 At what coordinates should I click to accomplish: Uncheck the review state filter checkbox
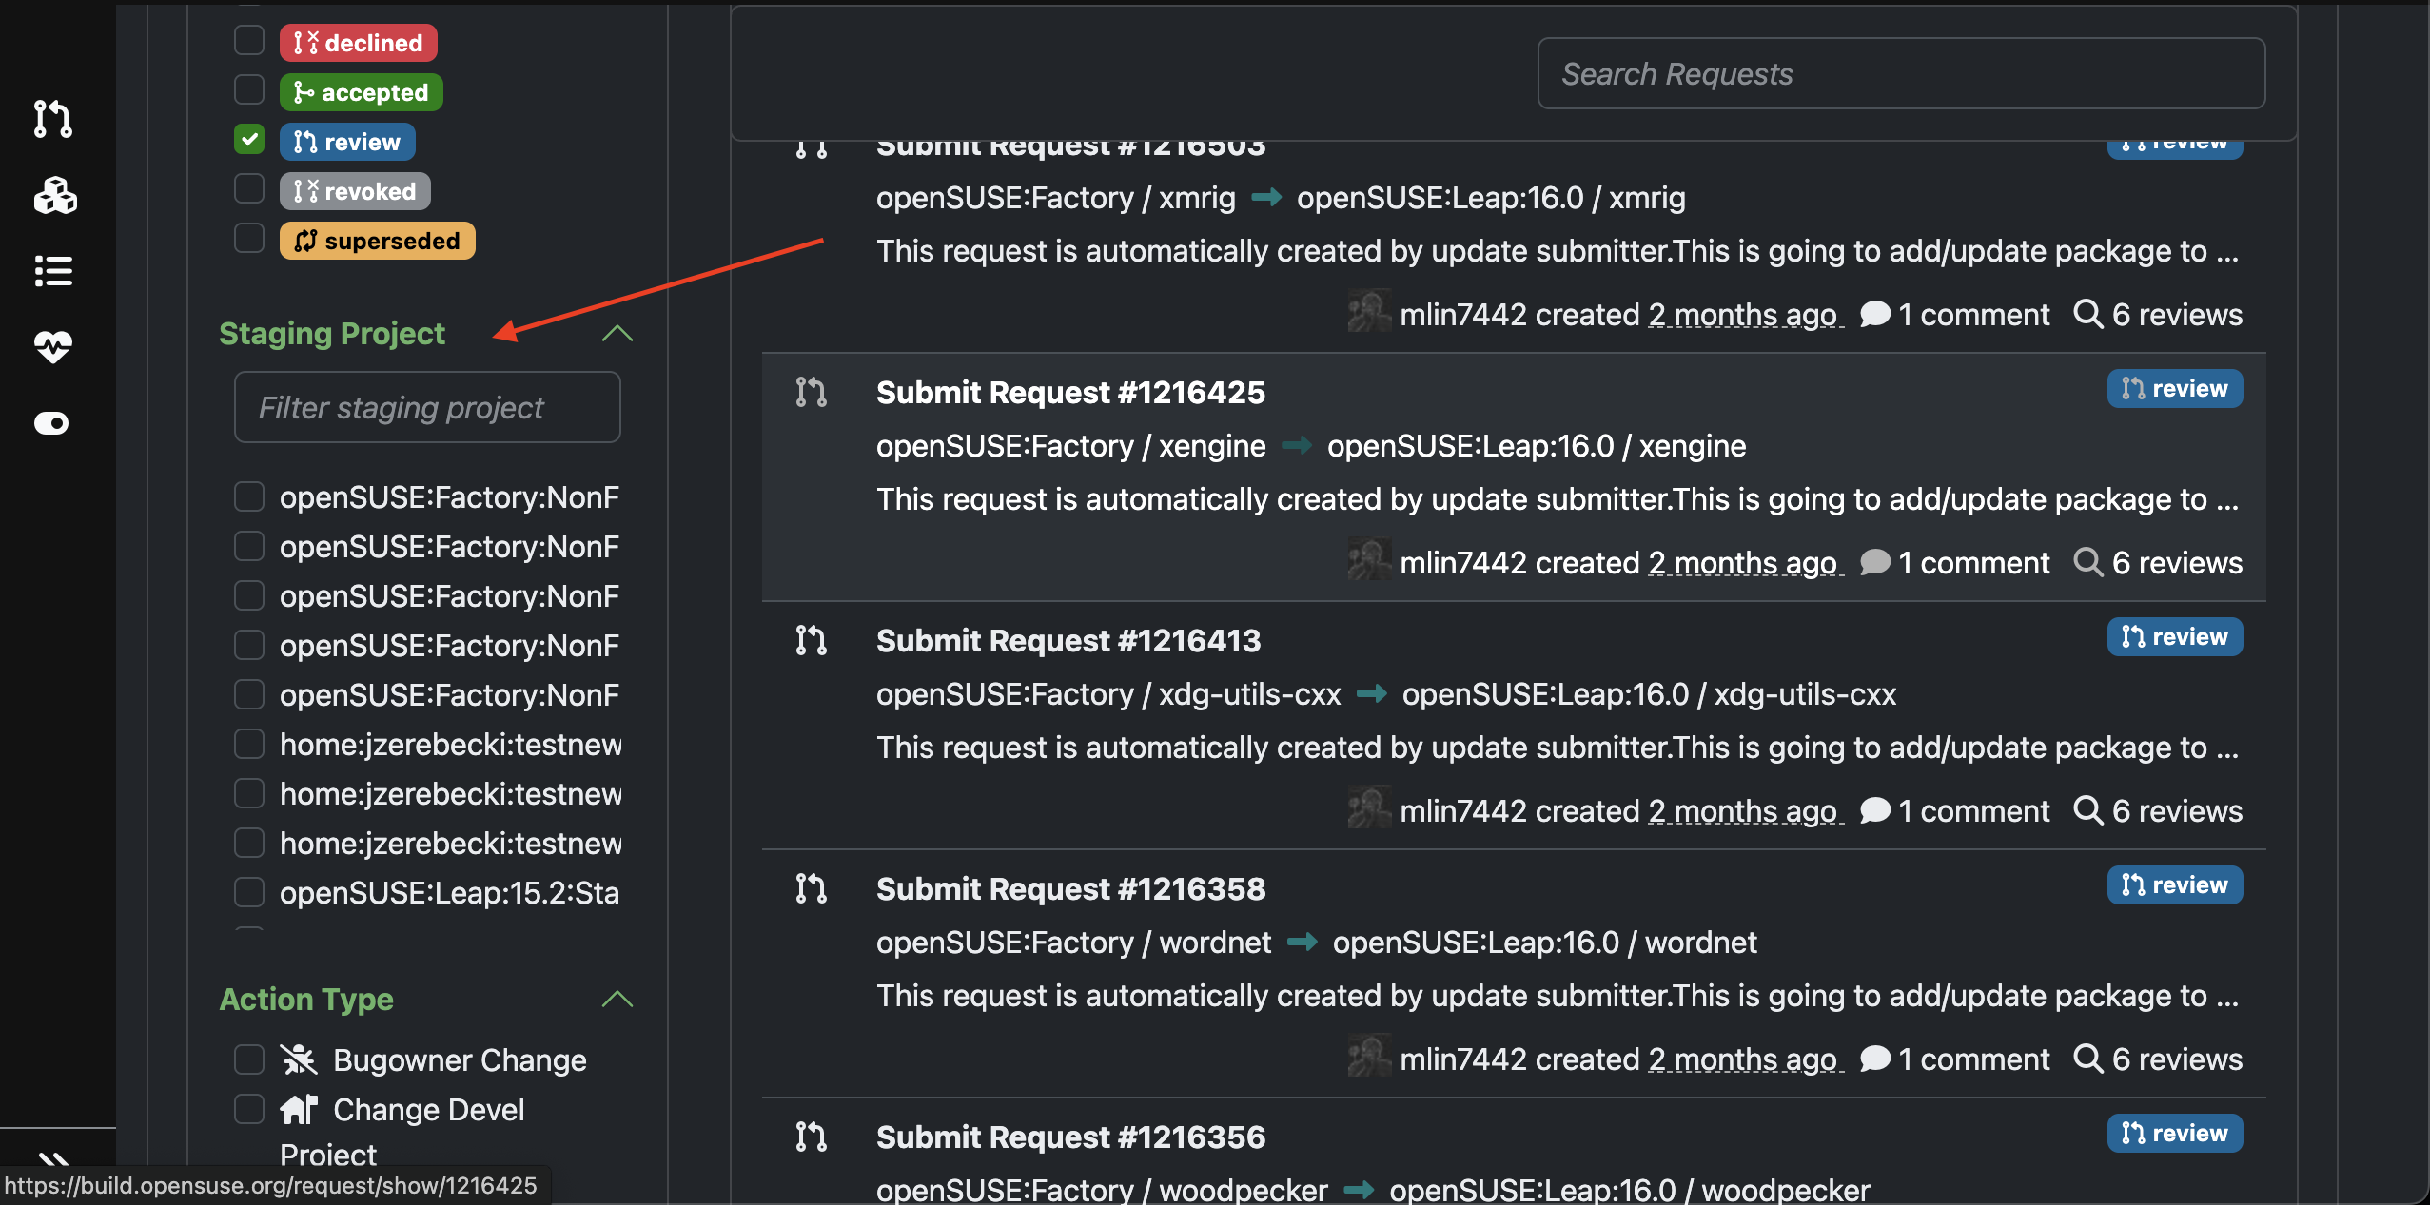point(248,139)
